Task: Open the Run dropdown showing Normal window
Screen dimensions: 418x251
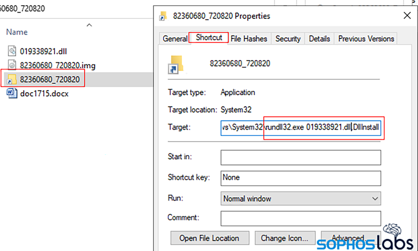Action: coord(301,198)
